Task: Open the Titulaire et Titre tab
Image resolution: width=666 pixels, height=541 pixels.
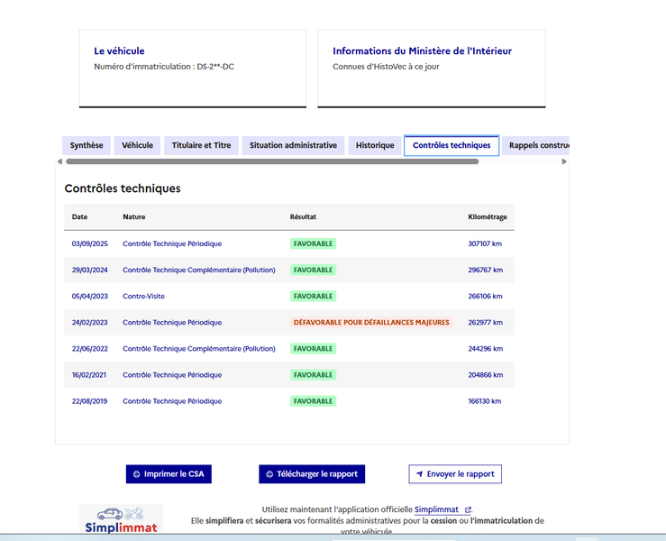Action: 201,145
